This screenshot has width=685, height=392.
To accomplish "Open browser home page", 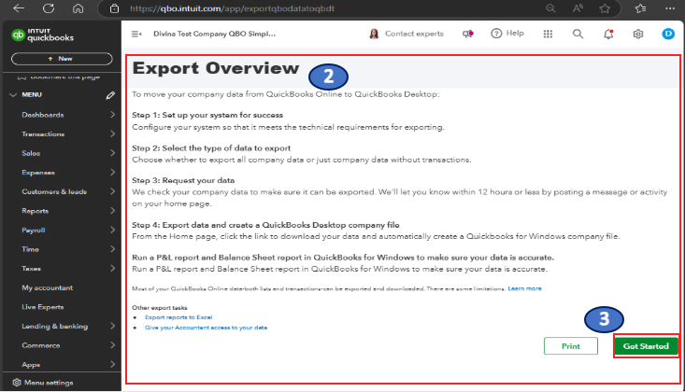I will [78, 8].
